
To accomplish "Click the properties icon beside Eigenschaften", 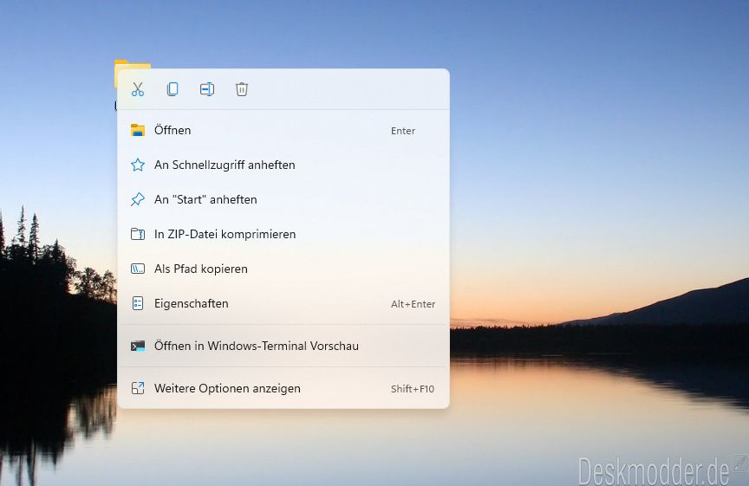I will click(x=138, y=303).
